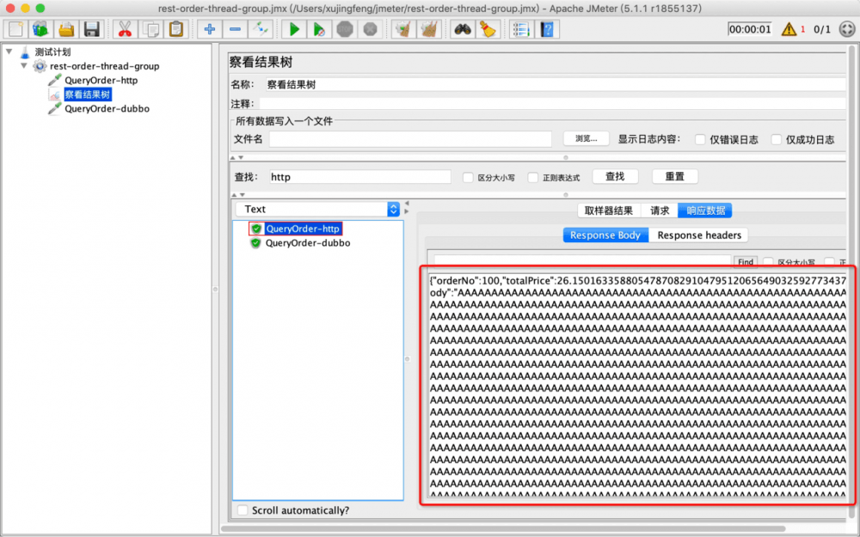860x537 pixels.
Task: Click the 浏览 browse button
Action: click(x=587, y=138)
